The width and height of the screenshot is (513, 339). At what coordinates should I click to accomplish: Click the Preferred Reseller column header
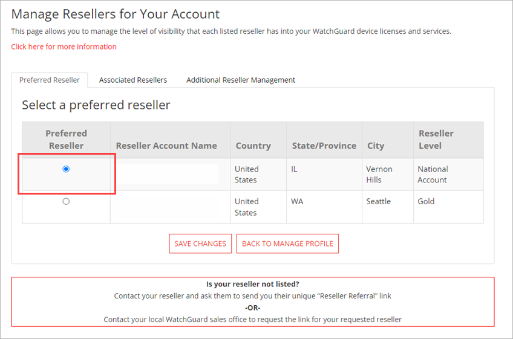67,139
